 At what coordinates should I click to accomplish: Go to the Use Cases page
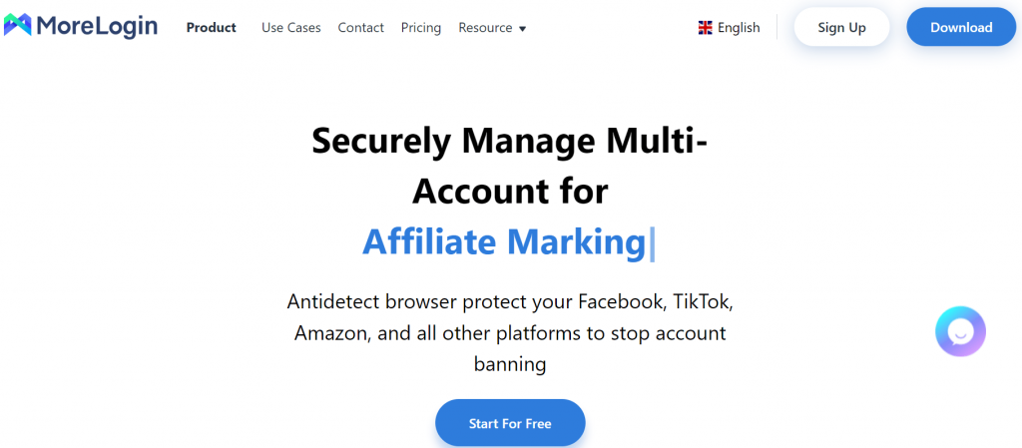tap(291, 27)
